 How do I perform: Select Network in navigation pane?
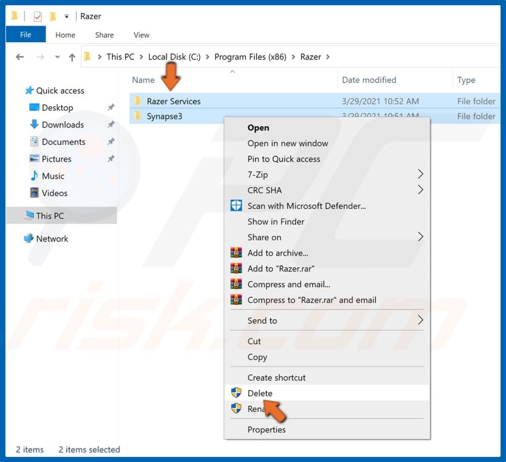pos(52,238)
